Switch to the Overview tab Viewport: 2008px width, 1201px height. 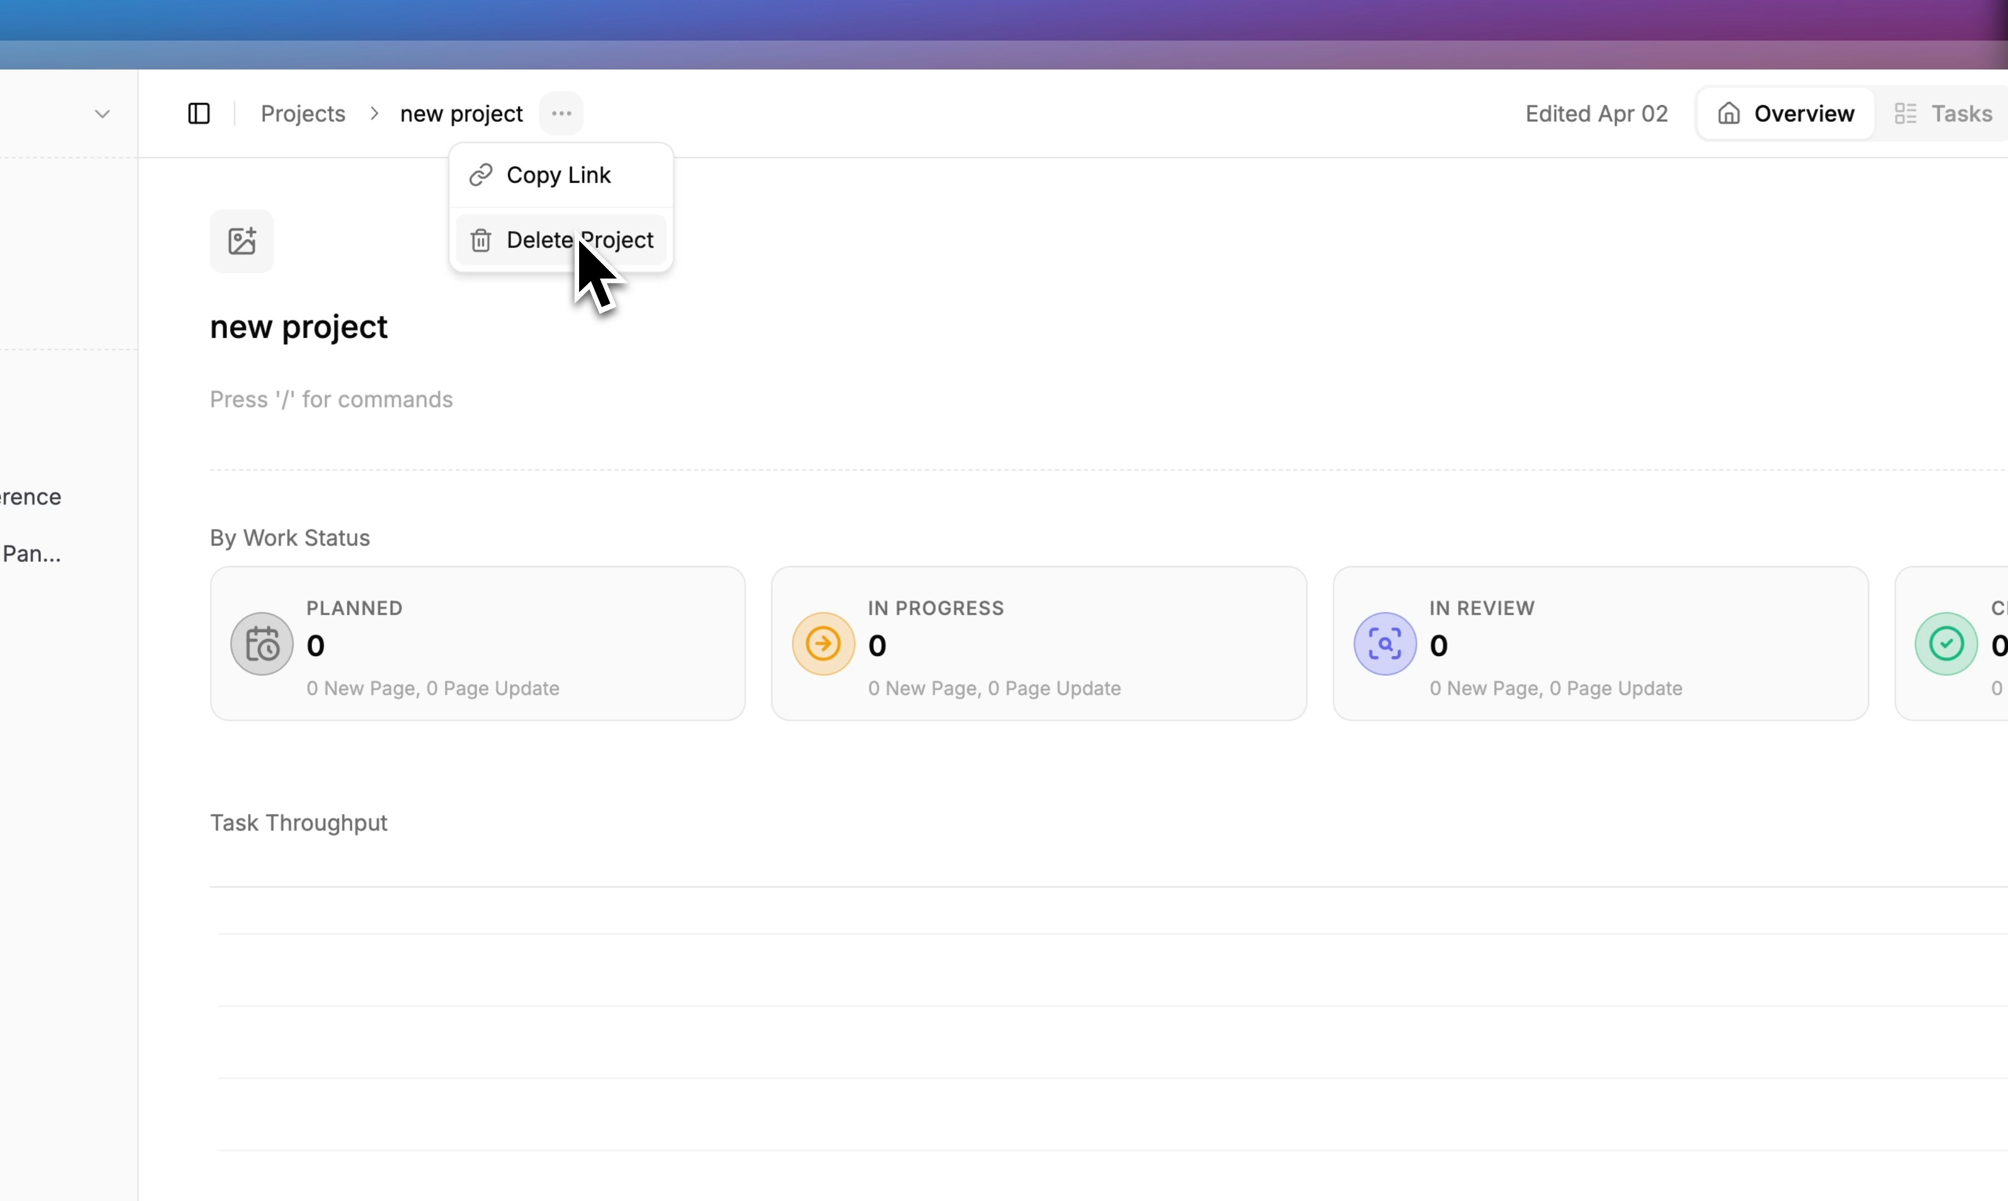1786,113
